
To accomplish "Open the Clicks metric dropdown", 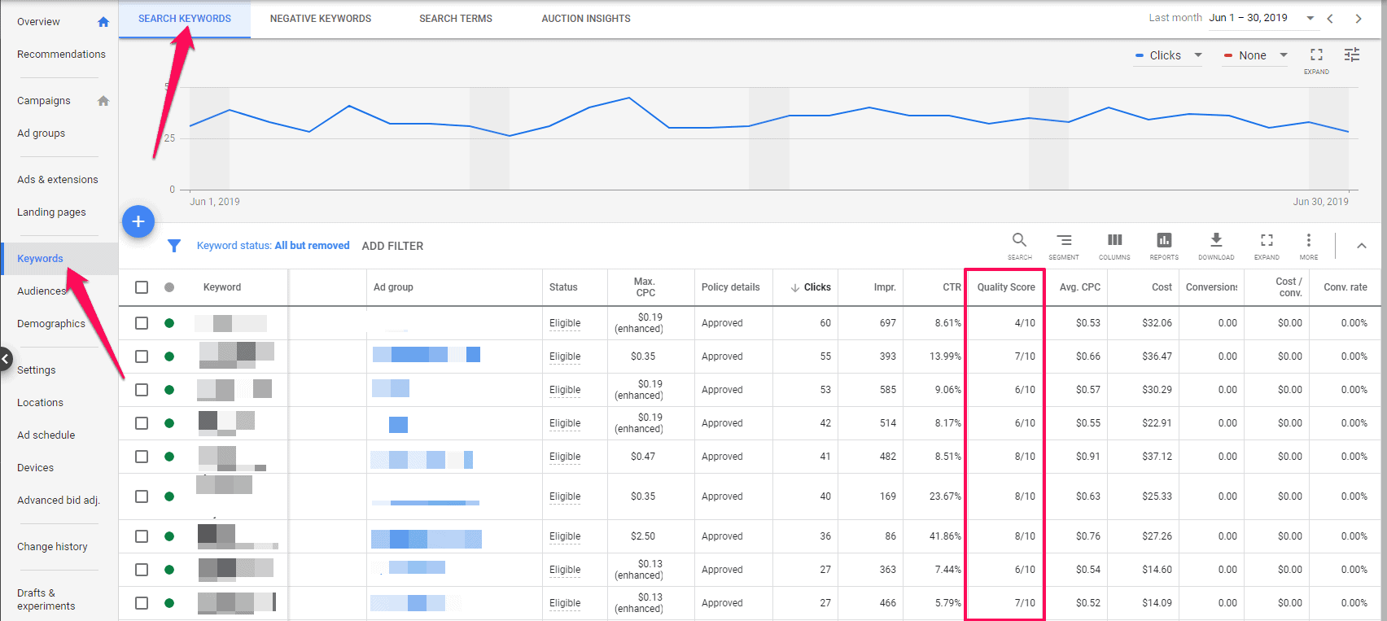I will [1169, 55].
